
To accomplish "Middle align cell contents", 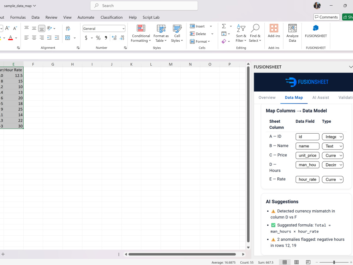I will pos(34,28).
